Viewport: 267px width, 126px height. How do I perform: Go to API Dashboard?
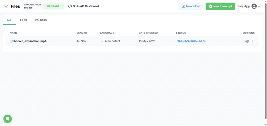pos(83,6)
